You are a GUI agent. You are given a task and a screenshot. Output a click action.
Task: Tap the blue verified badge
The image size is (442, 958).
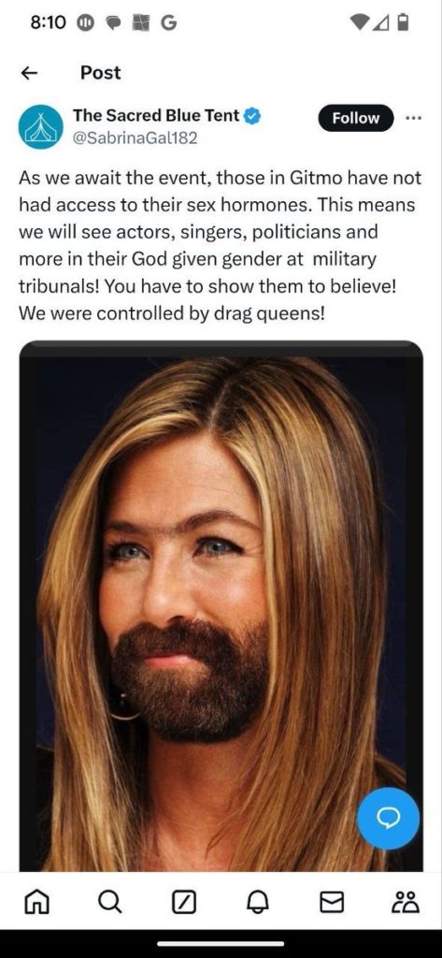[252, 115]
